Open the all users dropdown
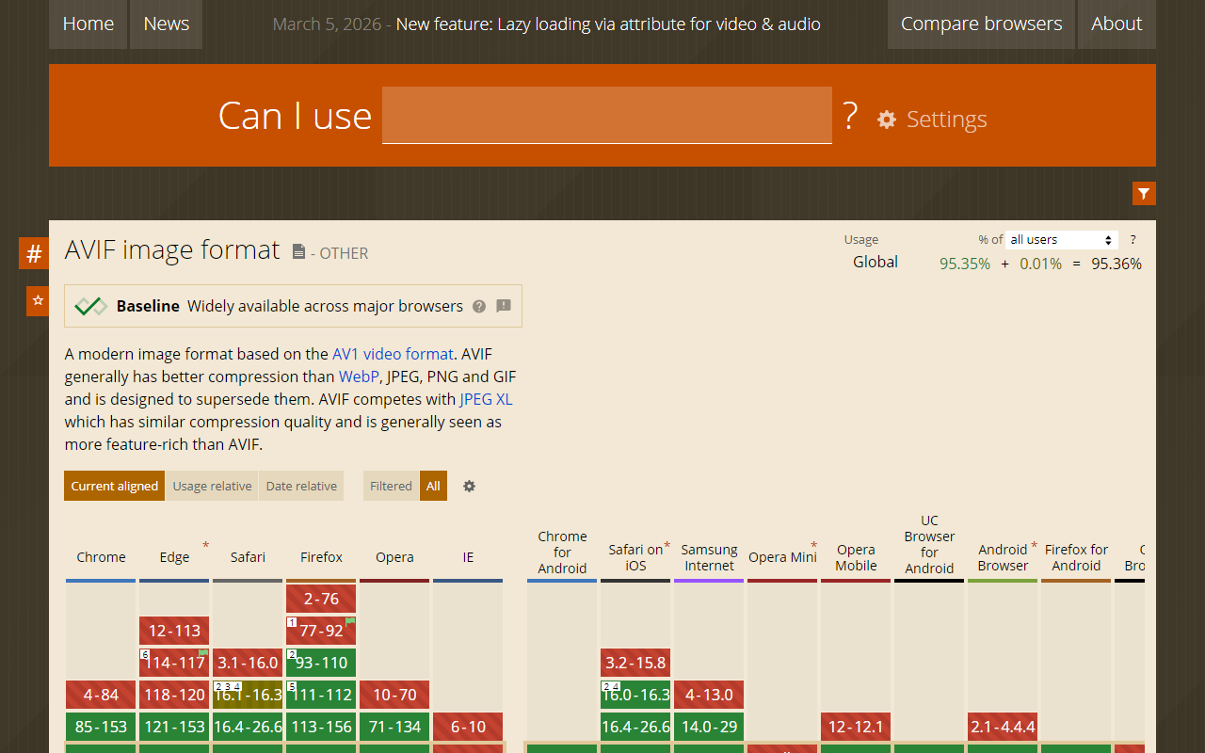Viewport: 1205px width, 753px height. (x=1062, y=240)
